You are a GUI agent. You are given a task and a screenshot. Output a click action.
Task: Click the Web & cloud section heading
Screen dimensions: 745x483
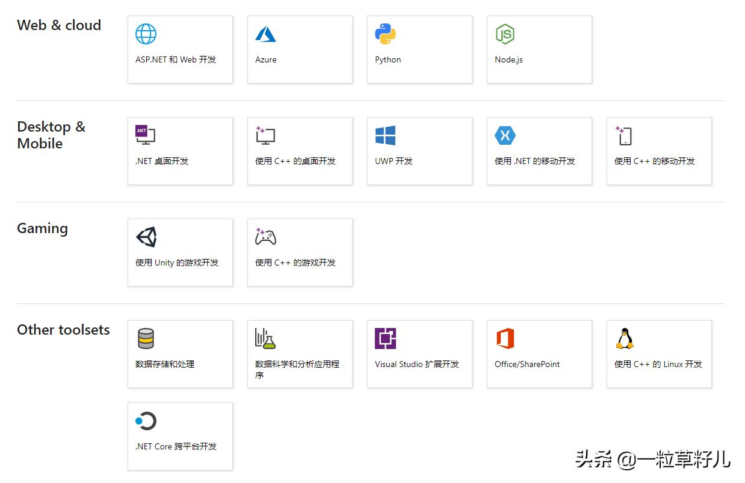point(58,25)
